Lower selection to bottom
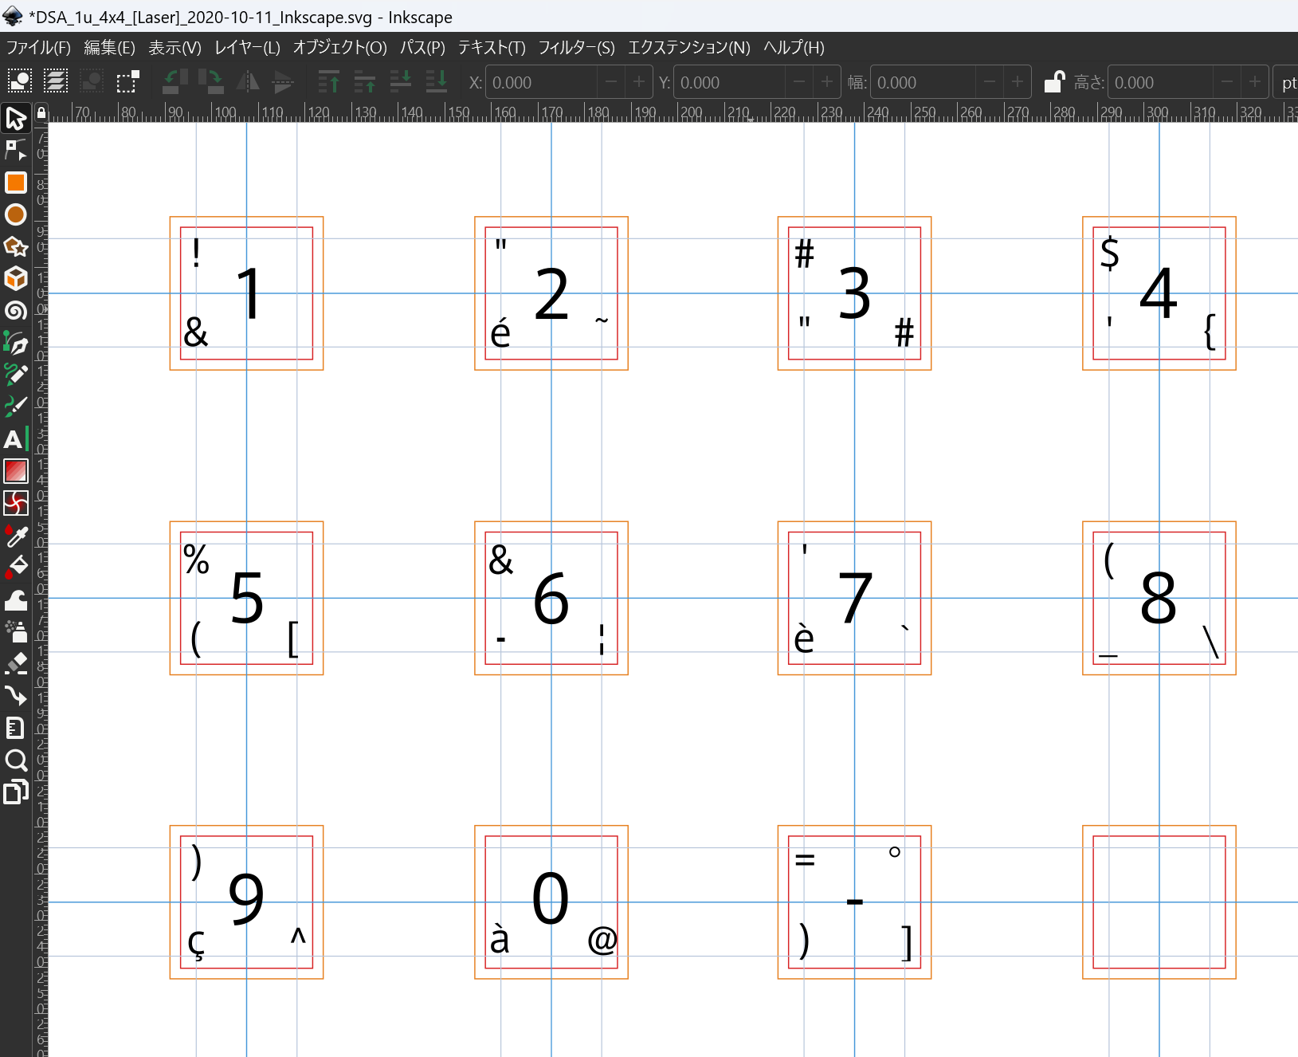Screen dimensions: 1298x1057 pyautogui.click(x=436, y=81)
